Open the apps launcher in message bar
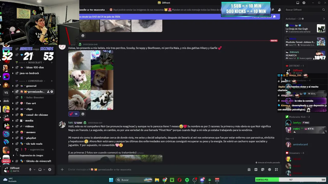 [x=276, y=169]
